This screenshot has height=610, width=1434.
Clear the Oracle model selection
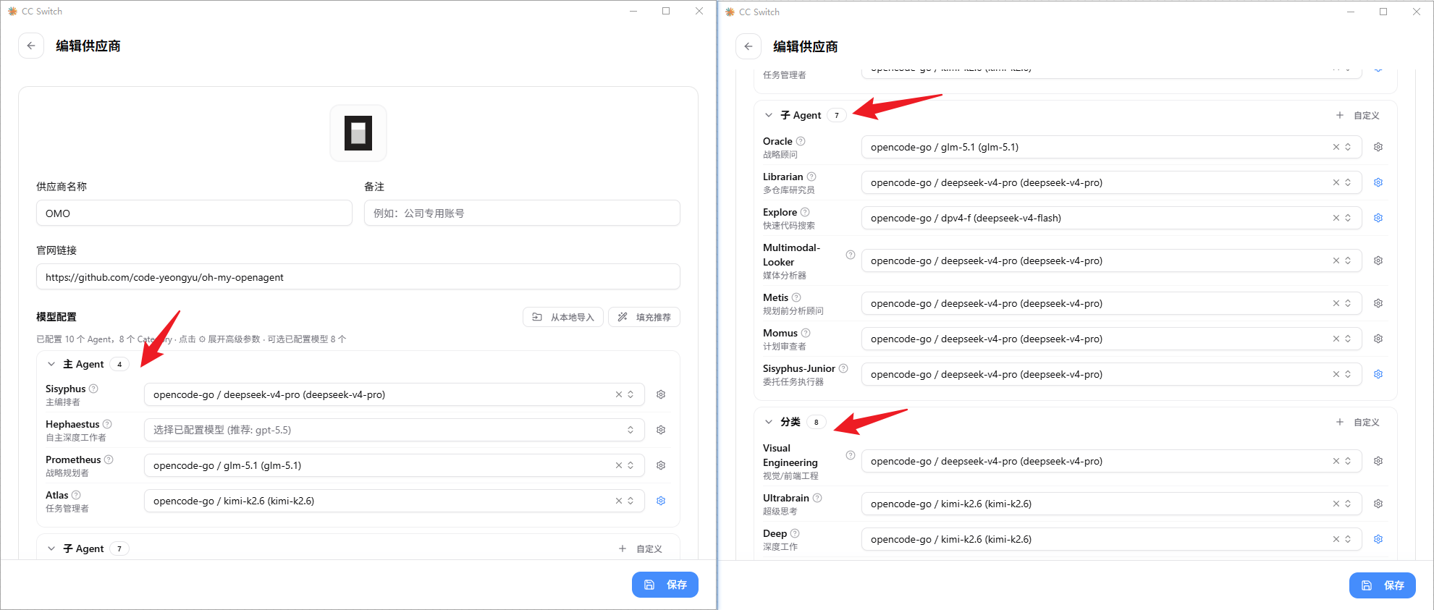[1336, 147]
